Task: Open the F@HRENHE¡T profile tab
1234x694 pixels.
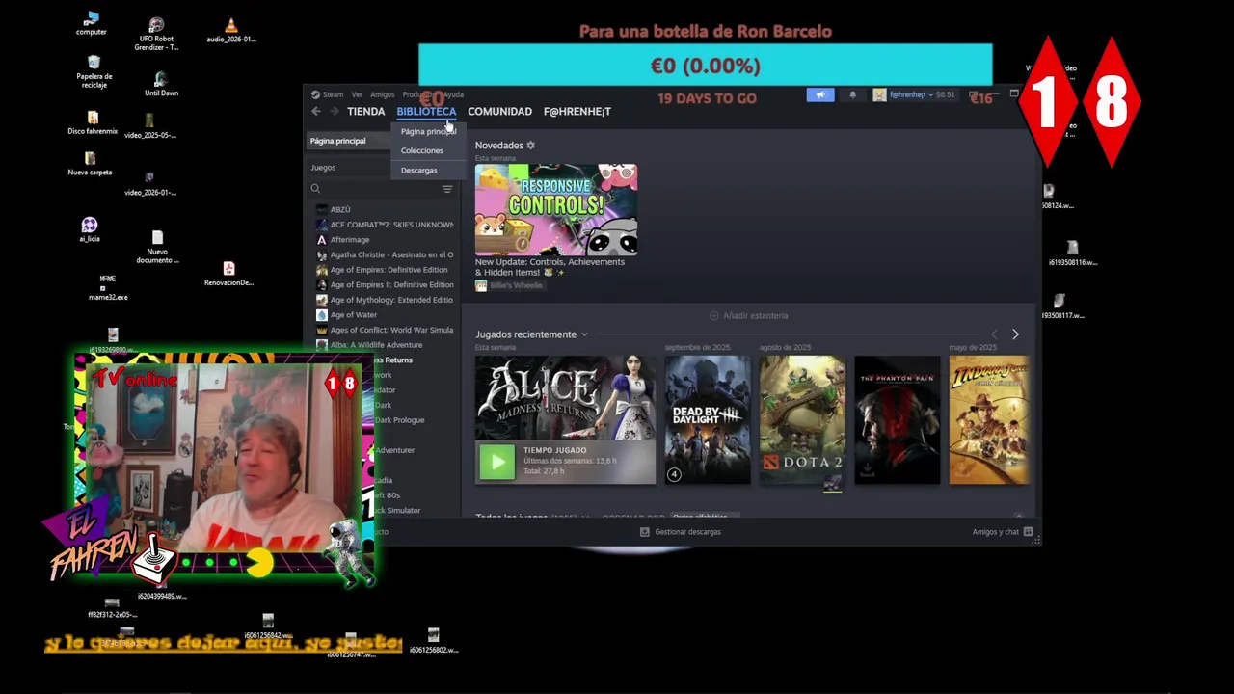Action: [x=577, y=112]
